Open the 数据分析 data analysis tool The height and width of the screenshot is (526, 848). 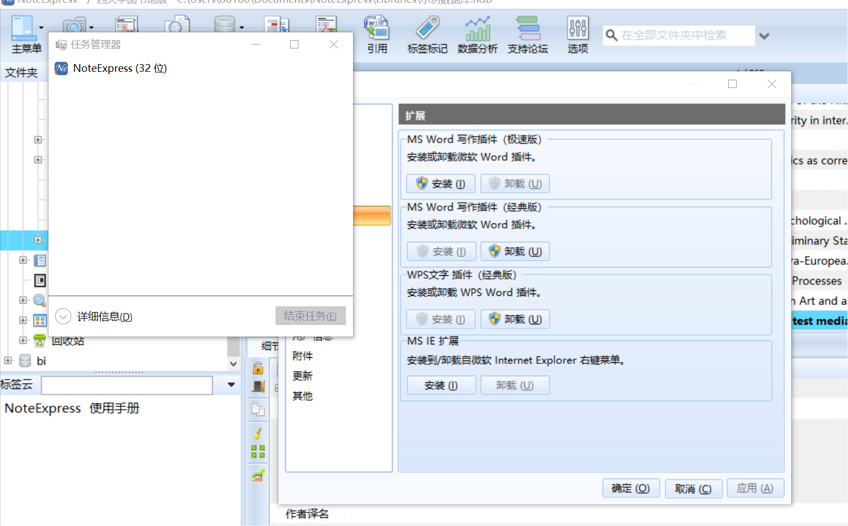(x=478, y=35)
